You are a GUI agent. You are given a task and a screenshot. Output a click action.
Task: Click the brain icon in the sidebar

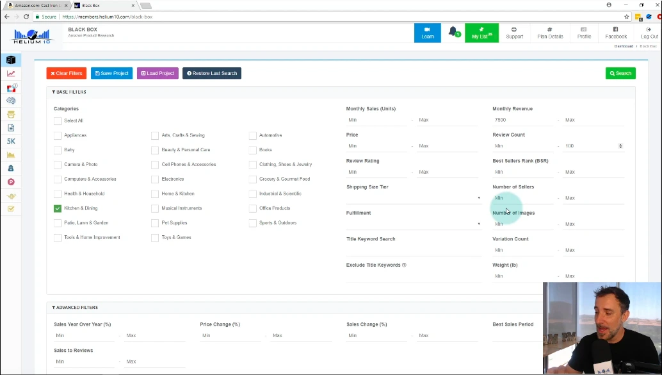pyautogui.click(x=11, y=101)
